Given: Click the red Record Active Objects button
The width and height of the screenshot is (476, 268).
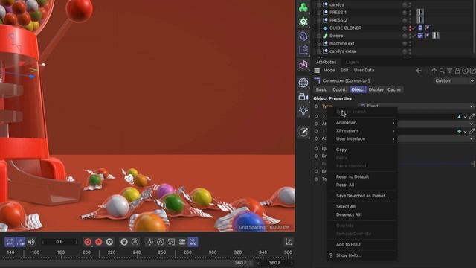Looking at the screenshot, I should [x=88, y=242].
